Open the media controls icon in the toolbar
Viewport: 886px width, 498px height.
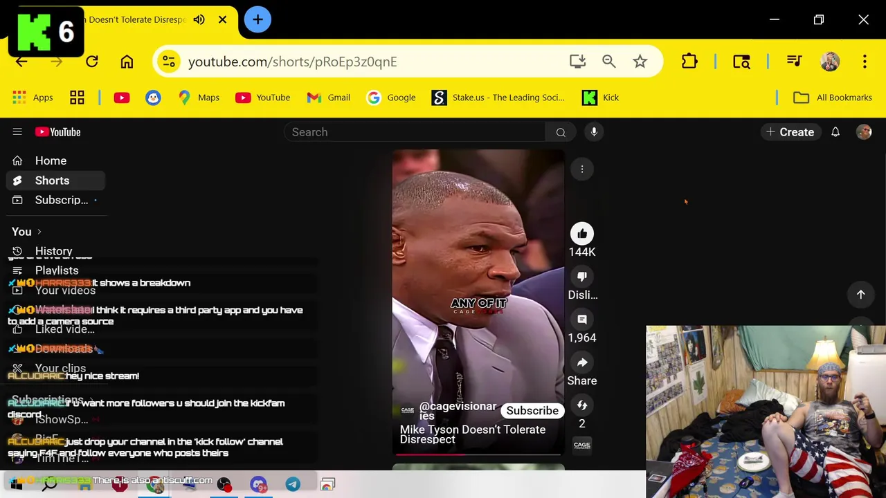[794, 62]
